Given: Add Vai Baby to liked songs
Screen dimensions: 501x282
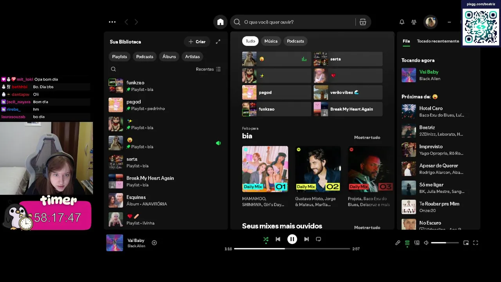Looking at the screenshot, I should (154, 243).
